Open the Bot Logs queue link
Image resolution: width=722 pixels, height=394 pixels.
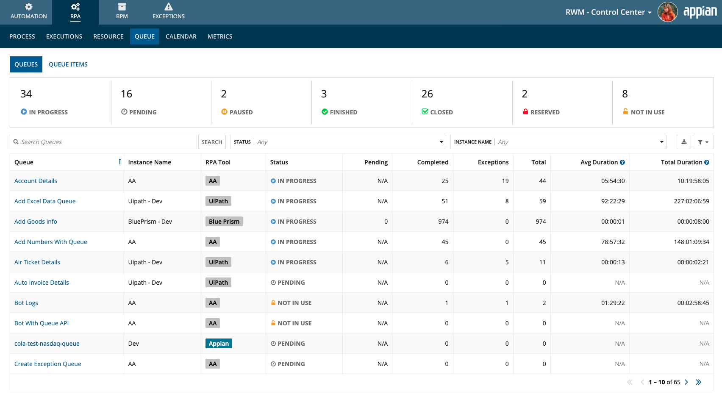26,303
